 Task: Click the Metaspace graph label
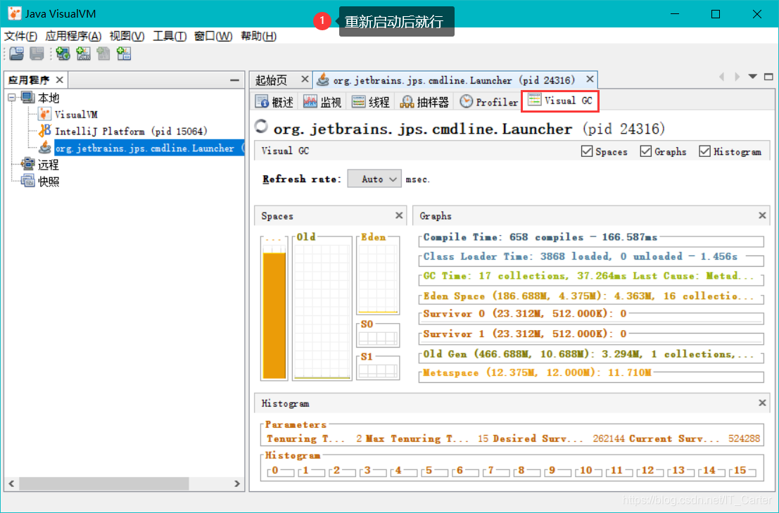click(x=537, y=372)
